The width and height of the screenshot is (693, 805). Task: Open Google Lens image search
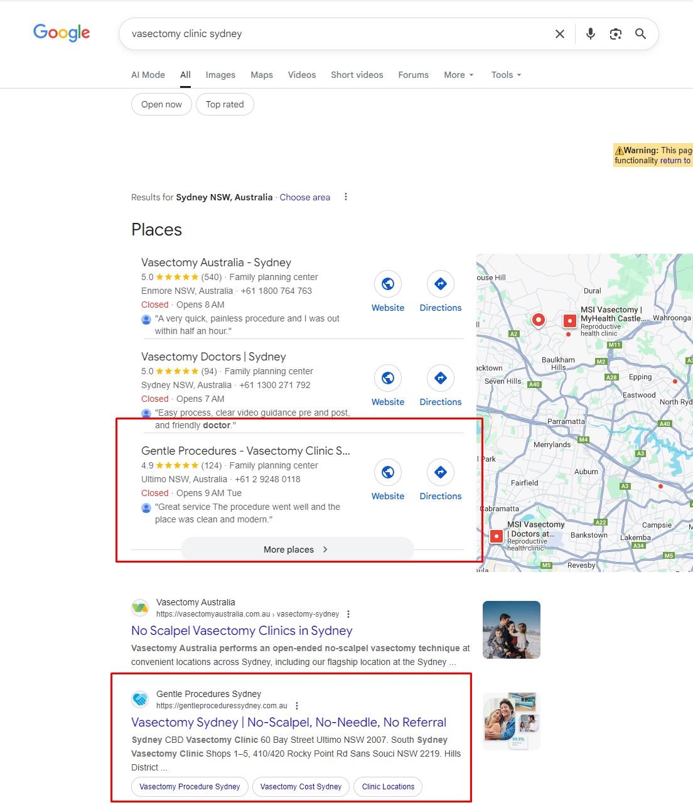(615, 34)
